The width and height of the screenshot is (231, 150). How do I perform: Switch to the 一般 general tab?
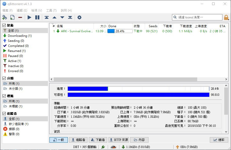pos(59,140)
